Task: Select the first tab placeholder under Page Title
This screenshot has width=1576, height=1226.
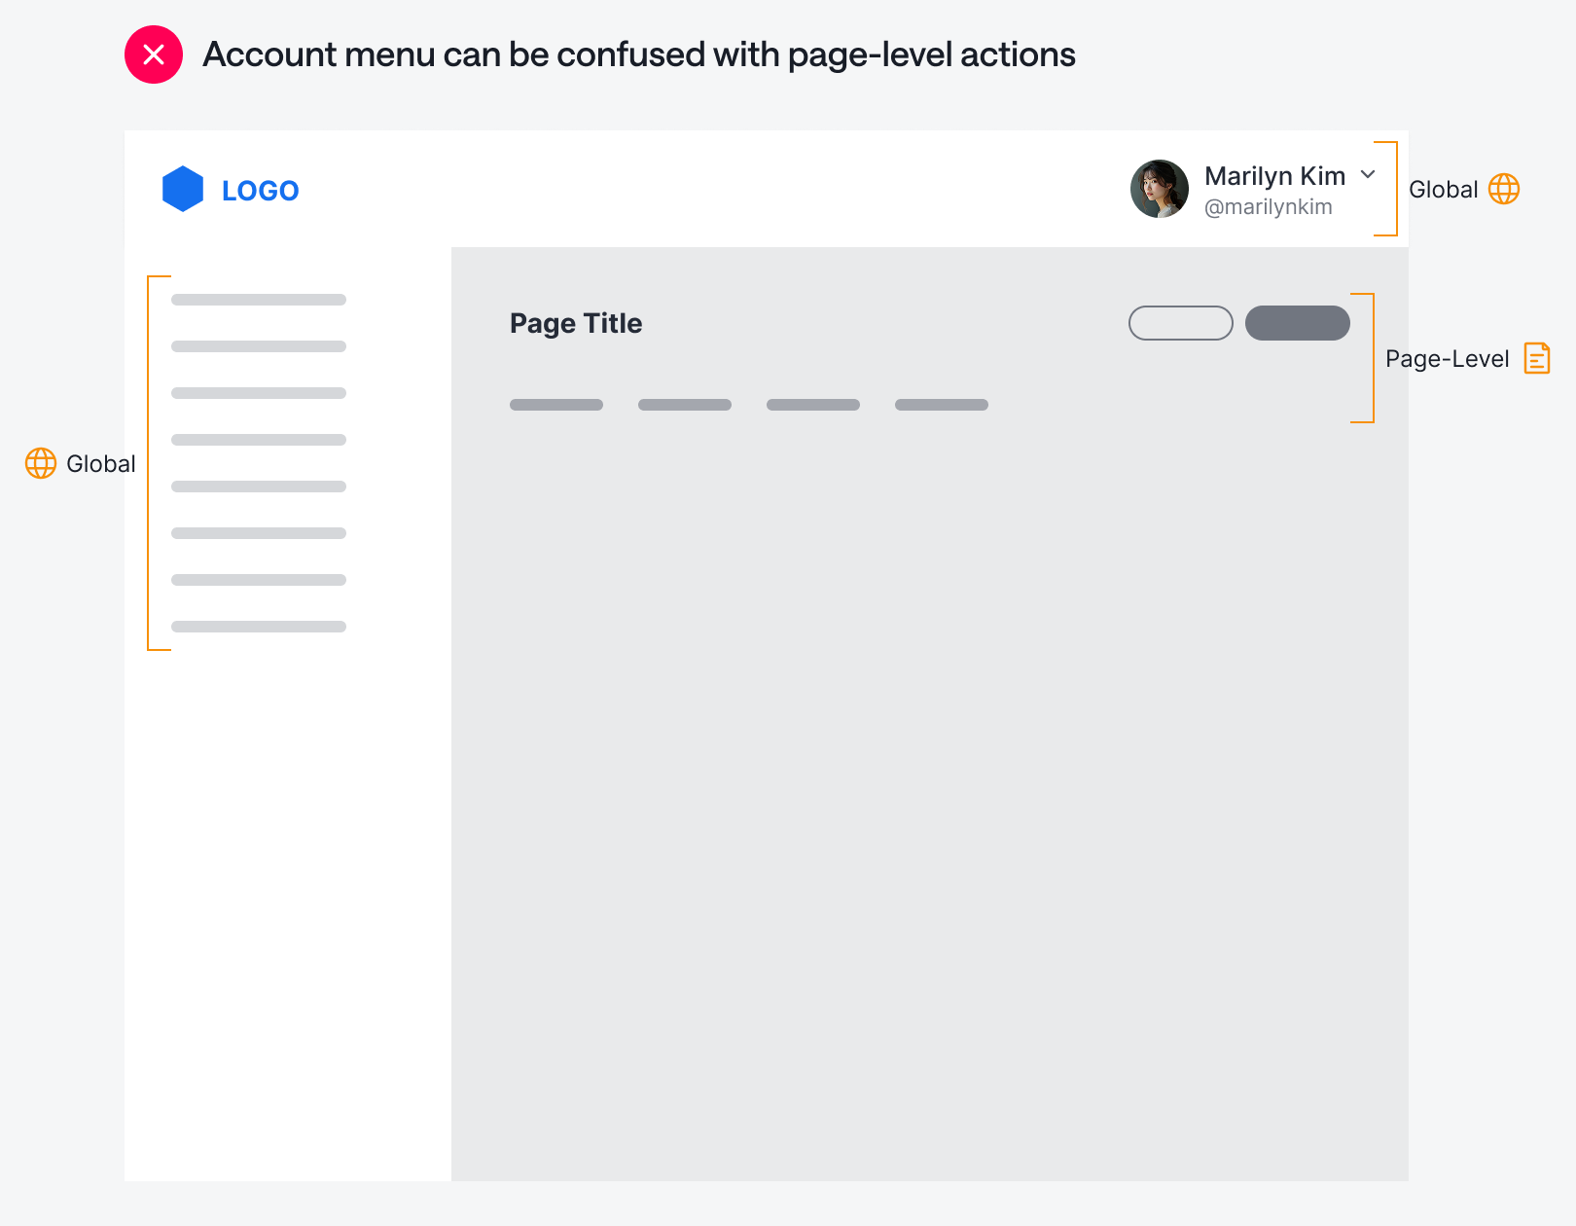Action: pyautogui.click(x=556, y=405)
